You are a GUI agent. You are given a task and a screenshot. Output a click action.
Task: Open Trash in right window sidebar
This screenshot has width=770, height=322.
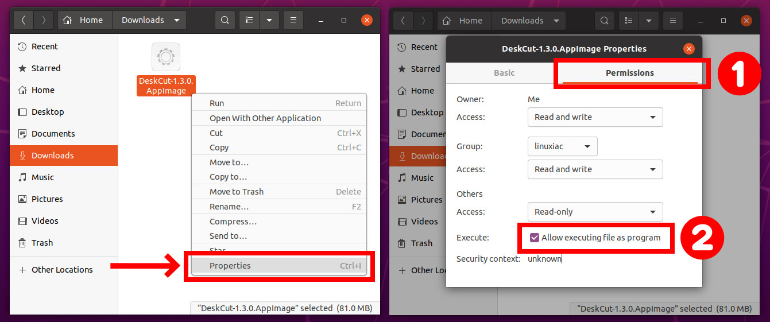point(418,243)
